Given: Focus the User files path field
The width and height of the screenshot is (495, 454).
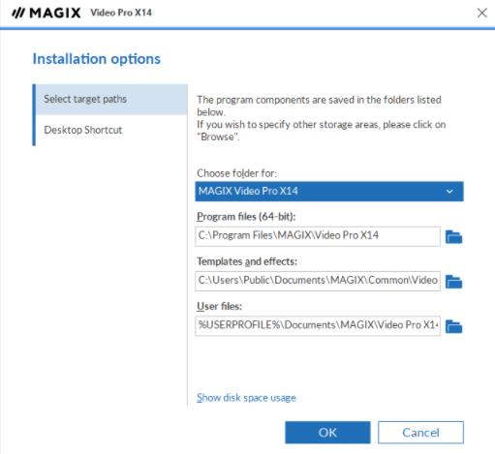Looking at the screenshot, I should (318, 325).
